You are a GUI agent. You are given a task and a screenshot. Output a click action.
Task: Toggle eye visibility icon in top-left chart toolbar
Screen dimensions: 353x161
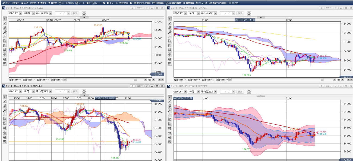click(x=5, y=54)
